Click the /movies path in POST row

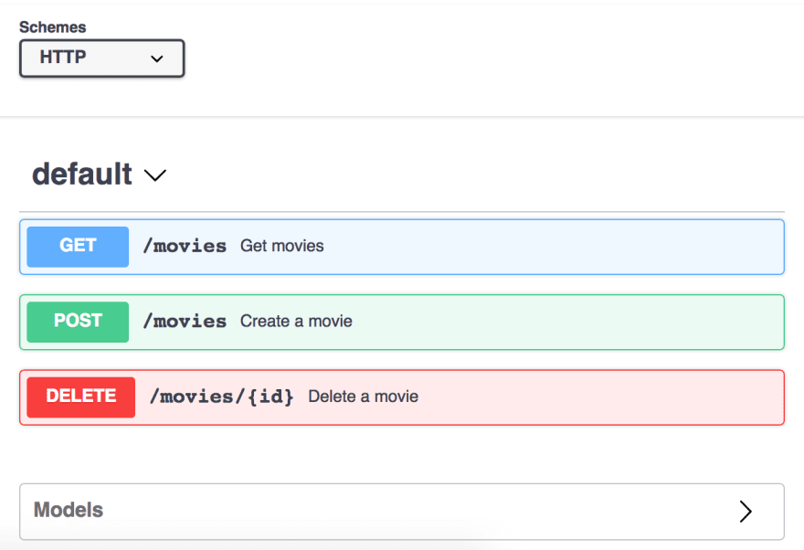coord(185,322)
